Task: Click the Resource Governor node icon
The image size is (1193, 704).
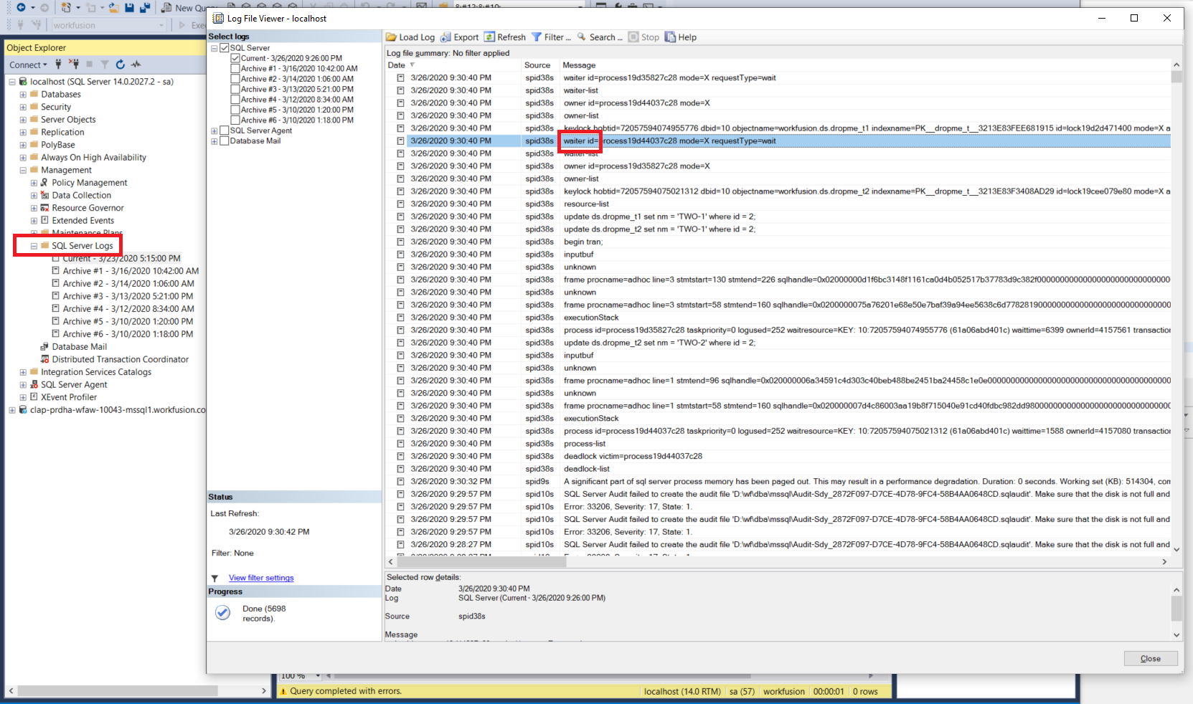Action: click(44, 208)
